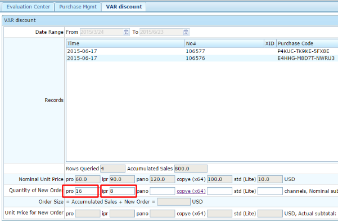The image size is (338, 221).
Task: Select the VAR discount tab
Action: [x=124, y=7]
